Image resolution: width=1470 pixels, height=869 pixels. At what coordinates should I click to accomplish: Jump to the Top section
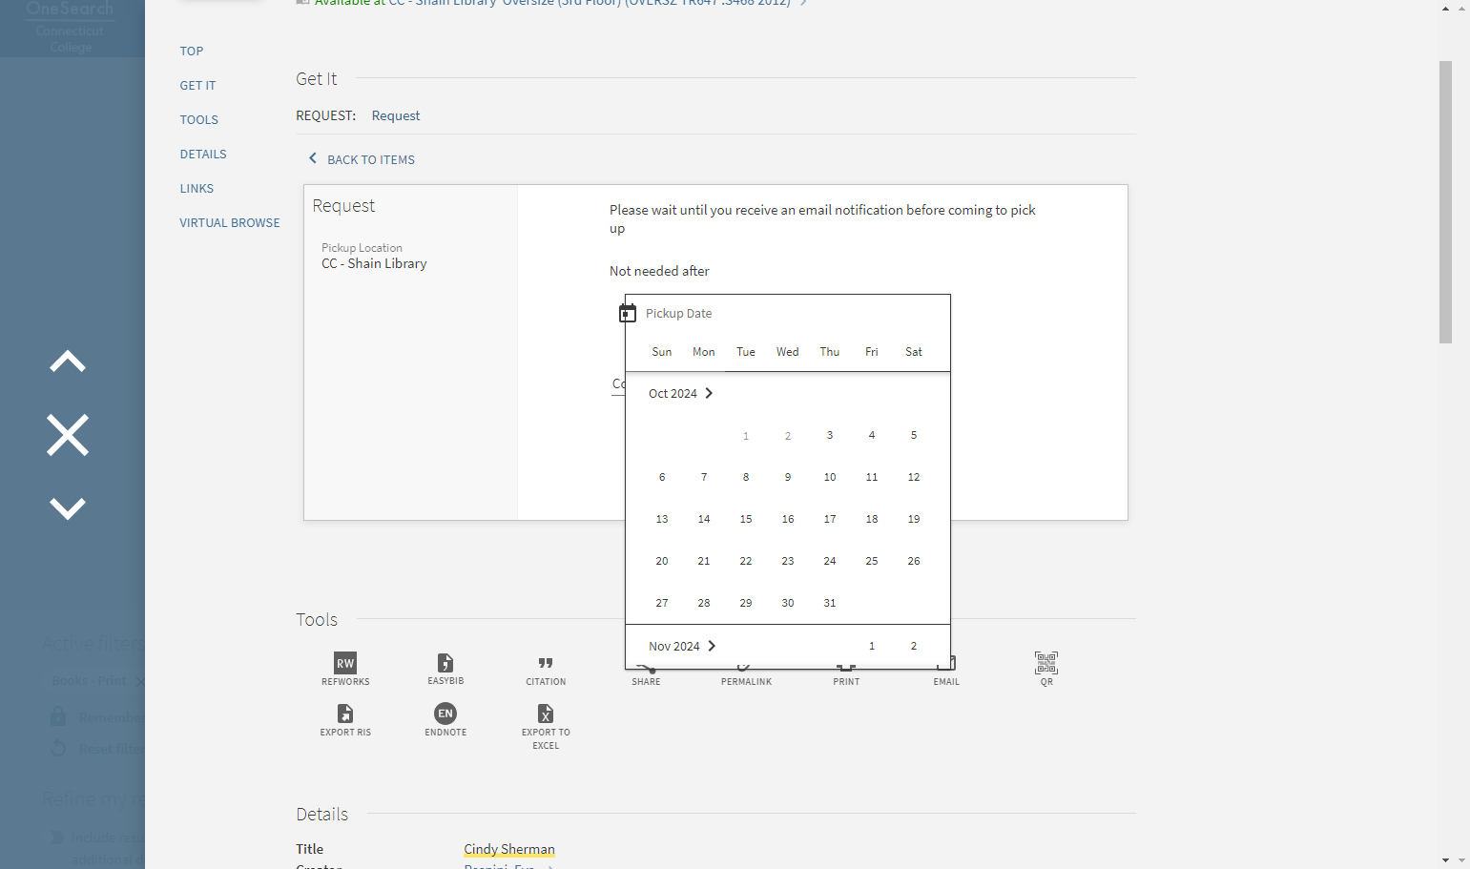pos(192,52)
